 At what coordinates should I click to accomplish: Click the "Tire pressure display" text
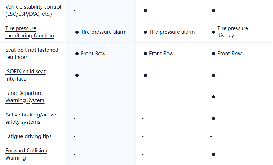232,32
